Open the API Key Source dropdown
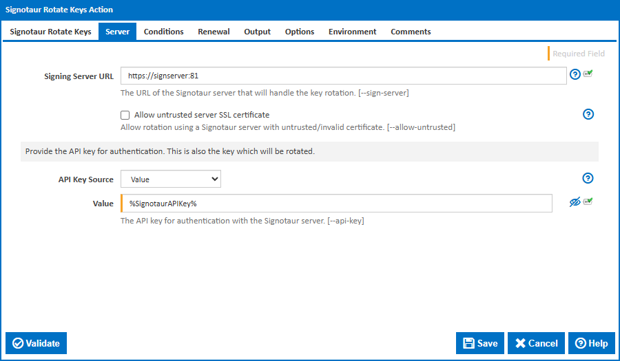The height and width of the screenshot is (361, 620). [x=171, y=179]
